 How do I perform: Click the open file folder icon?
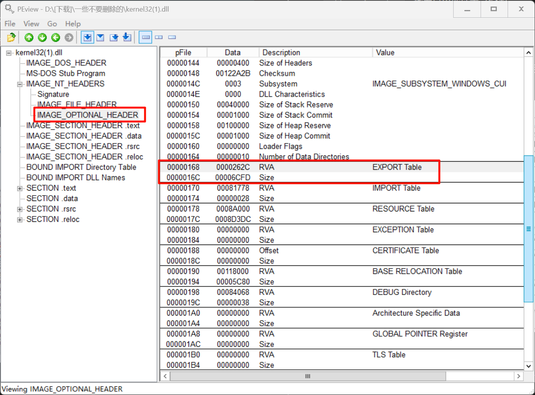click(x=11, y=37)
